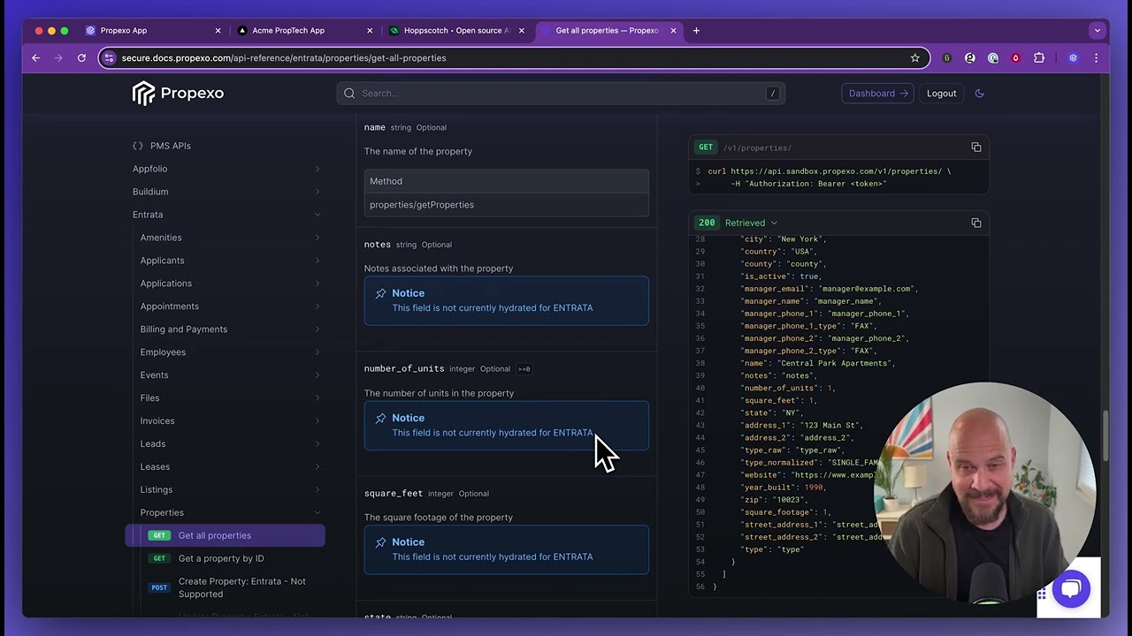Open the browser profile avatar icon
The height and width of the screenshot is (636, 1132).
1073,57
